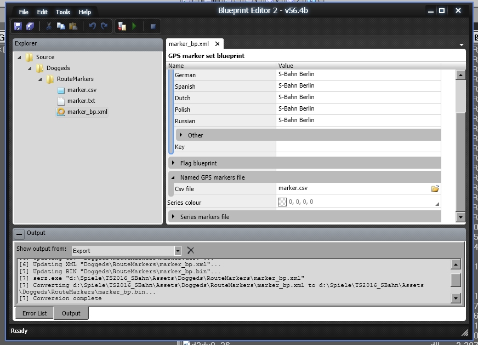Click the Save icon in the toolbar
Image resolution: width=478 pixels, height=345 pixels.
(18, 26)
